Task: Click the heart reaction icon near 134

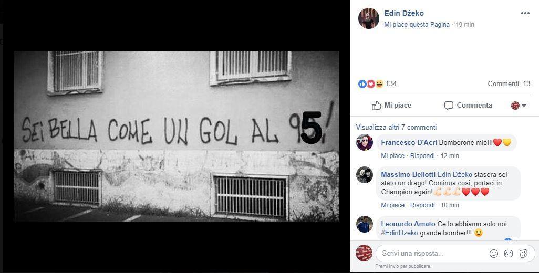Action: point(371,84)
